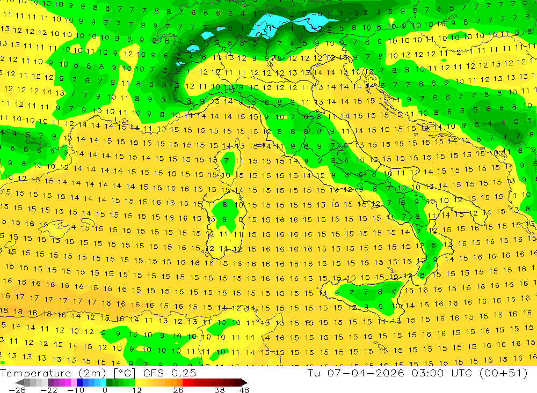Click the gray left arrow end of colorbar
Viewport: 537px width, 393px height.
(19, 382)
